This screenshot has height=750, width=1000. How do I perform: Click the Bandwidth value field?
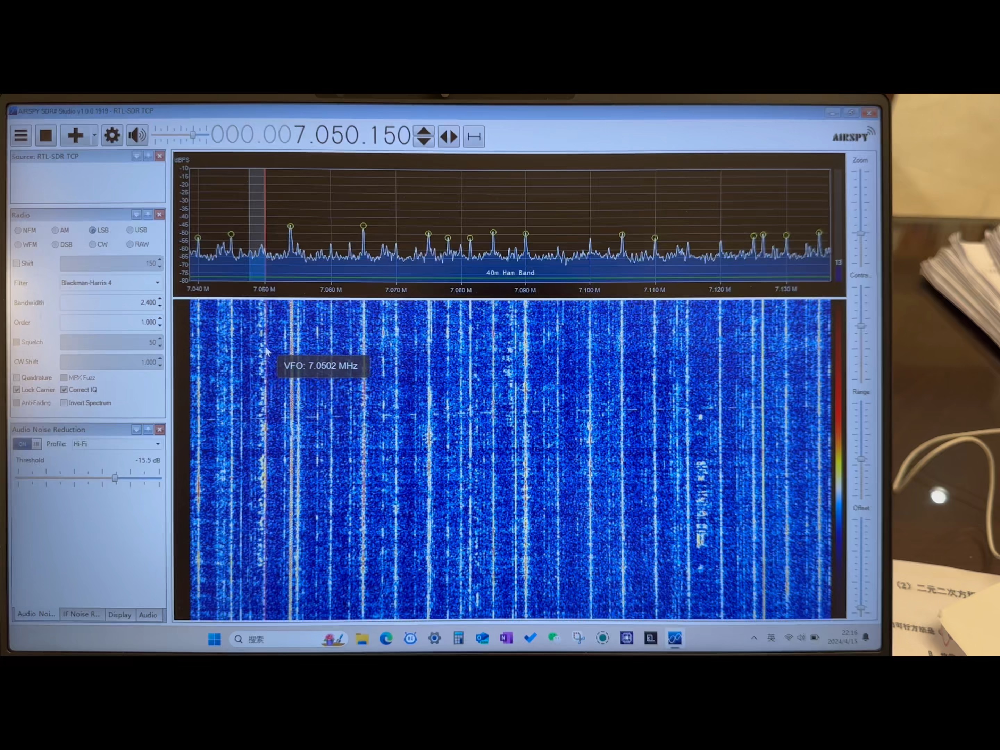[108, 302]
